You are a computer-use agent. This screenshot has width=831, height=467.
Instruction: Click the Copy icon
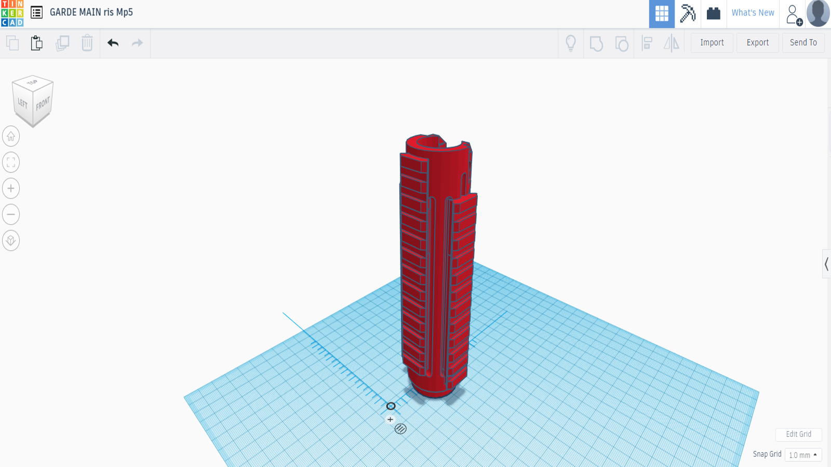pyautogui.click(x=12, y=43)
